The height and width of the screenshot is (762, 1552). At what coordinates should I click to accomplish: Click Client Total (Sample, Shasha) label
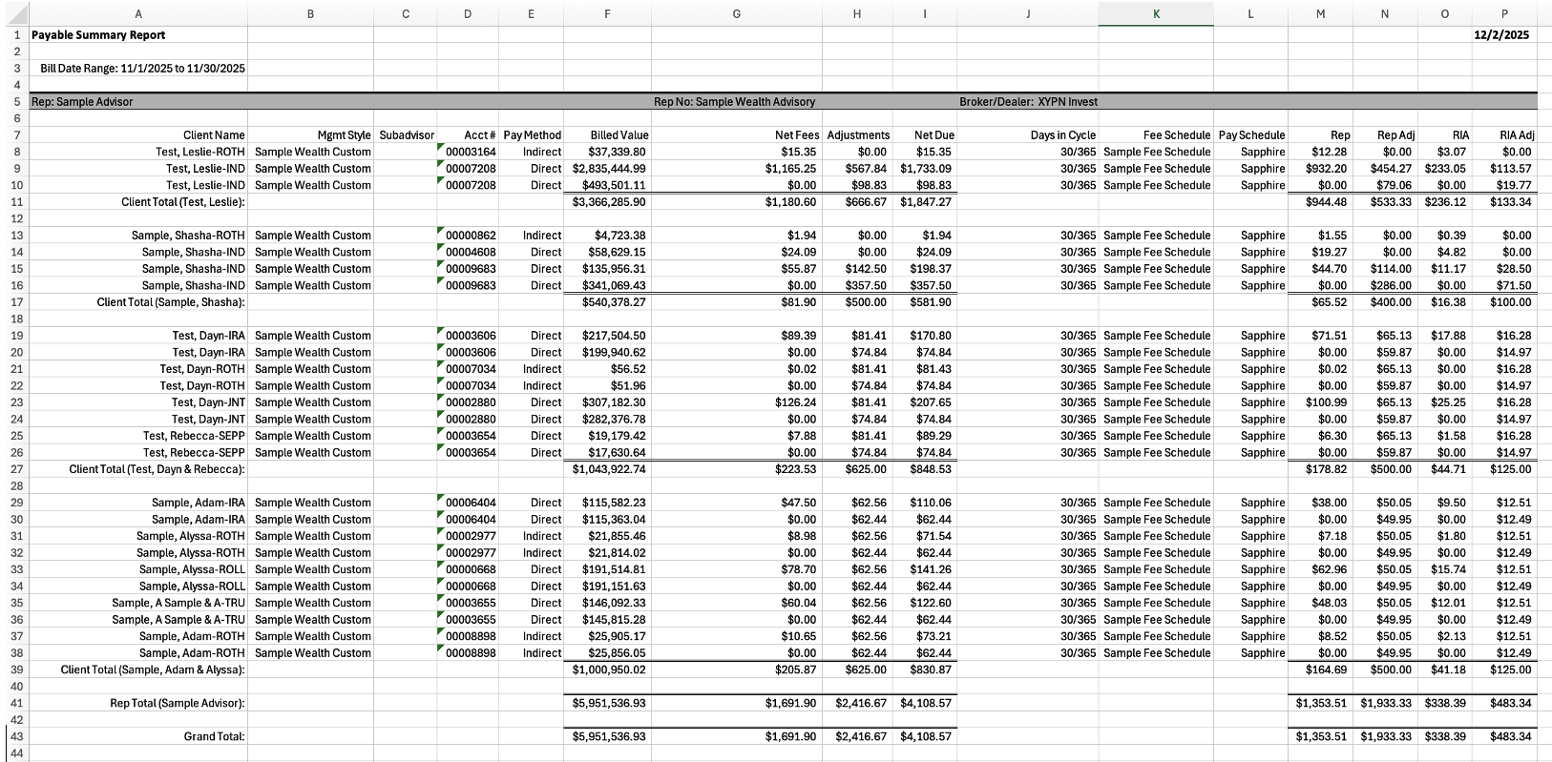point(171,302)
